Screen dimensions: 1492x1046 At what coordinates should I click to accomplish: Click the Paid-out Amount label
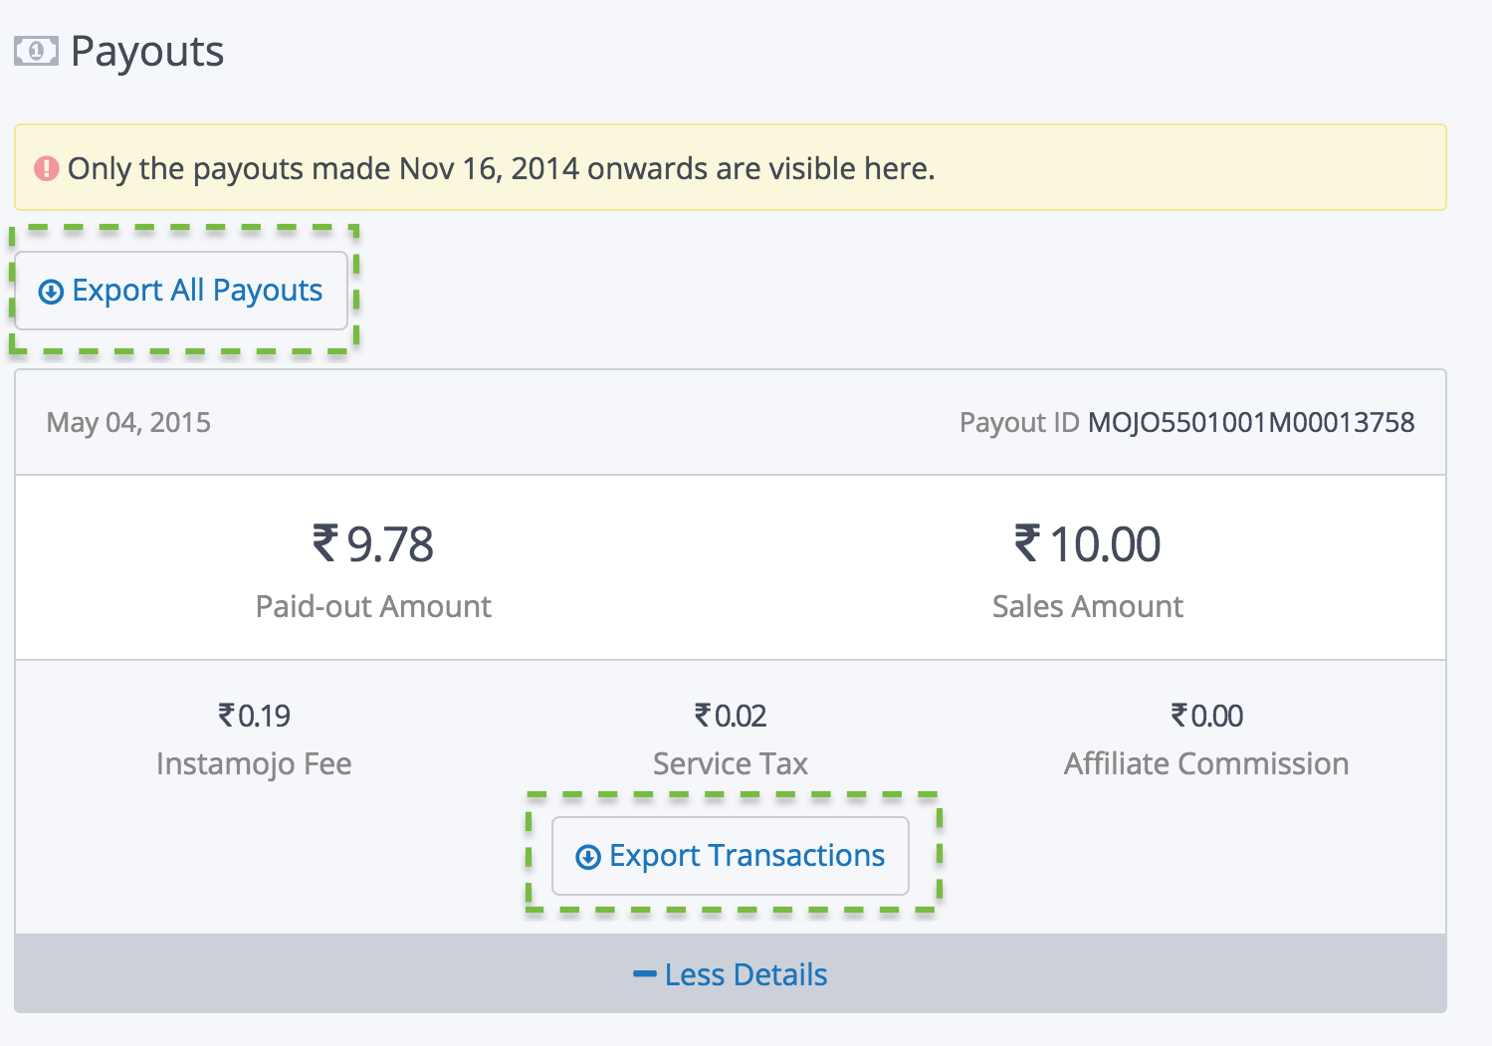pyautogui.click(x=373, y=606)
